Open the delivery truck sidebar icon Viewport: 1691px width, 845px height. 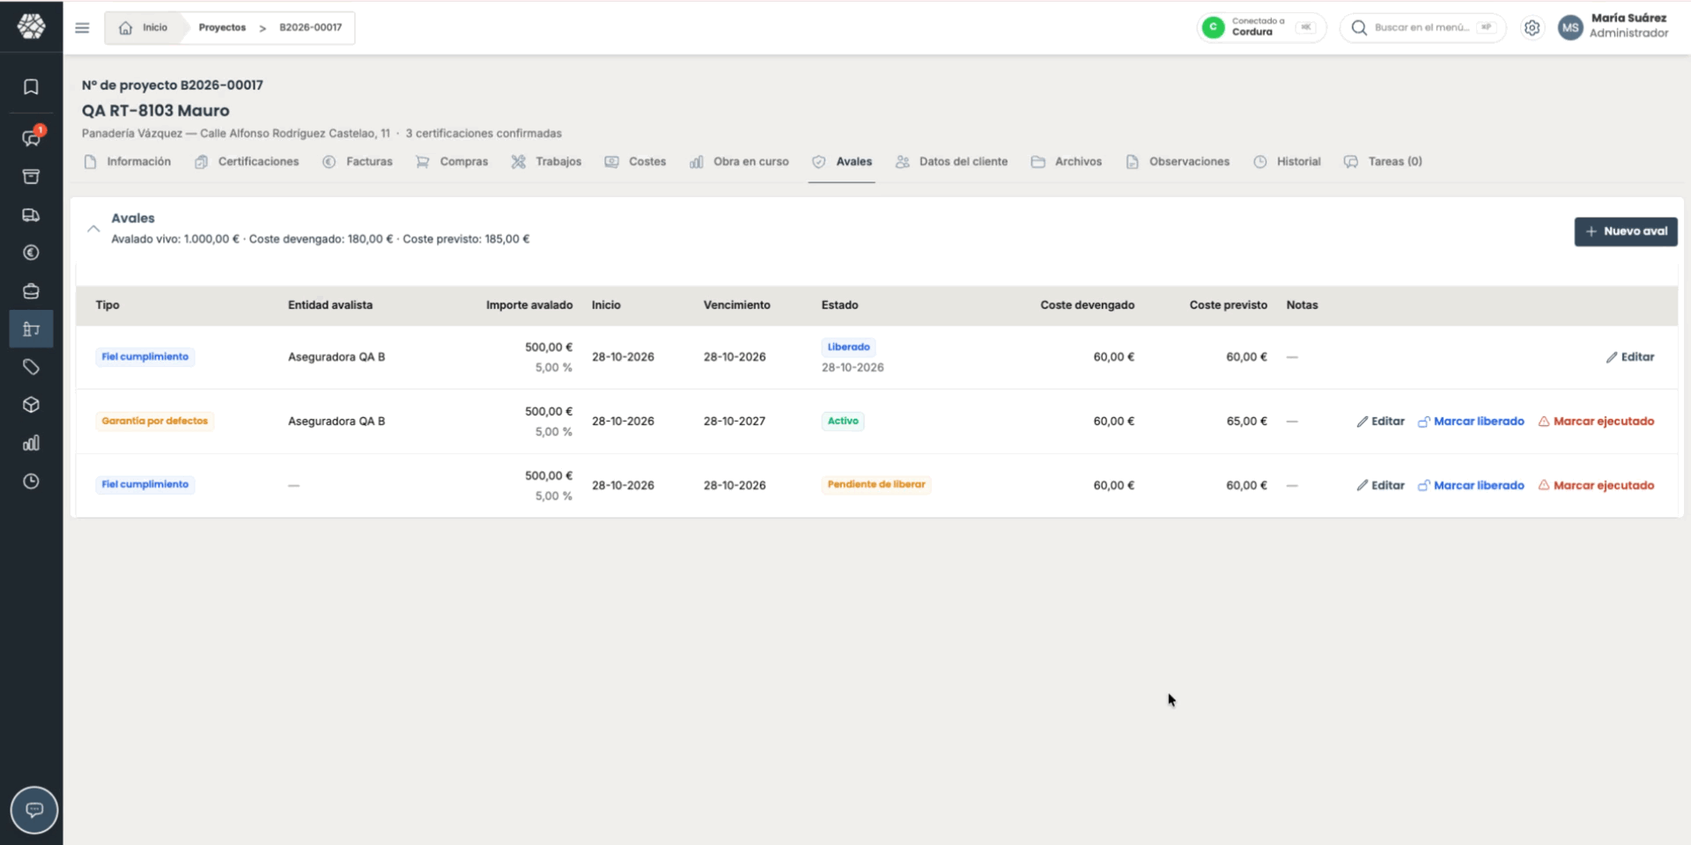pos(31,215)
